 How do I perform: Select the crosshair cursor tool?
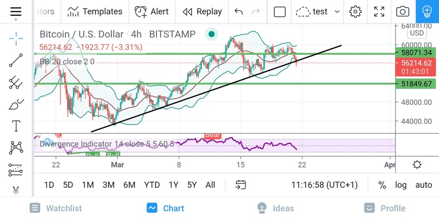[16, 38]
